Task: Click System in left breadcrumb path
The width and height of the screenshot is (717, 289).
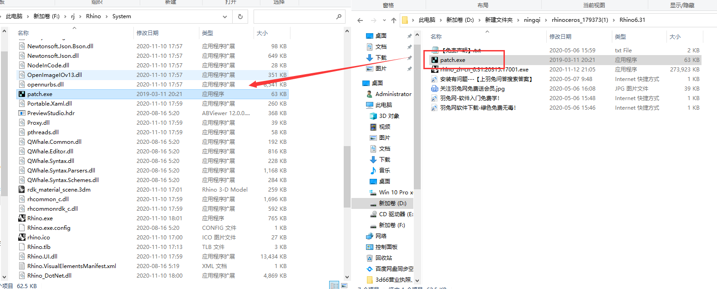Action: 122,16
